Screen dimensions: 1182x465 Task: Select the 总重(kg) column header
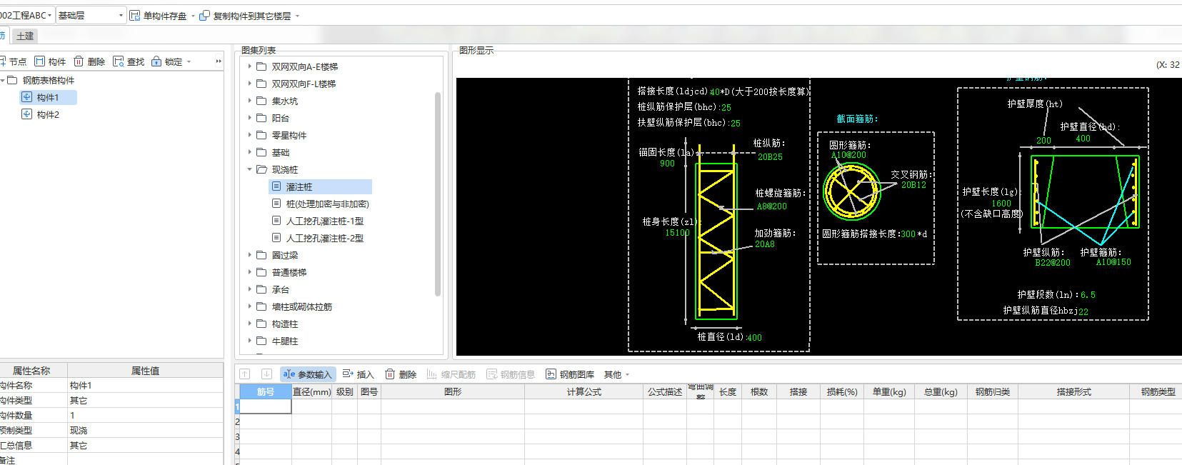pyautogui.click(x=941, y=391)
